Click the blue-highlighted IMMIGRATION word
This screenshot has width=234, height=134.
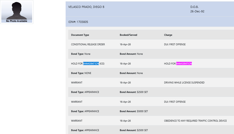tap(91, 63)
